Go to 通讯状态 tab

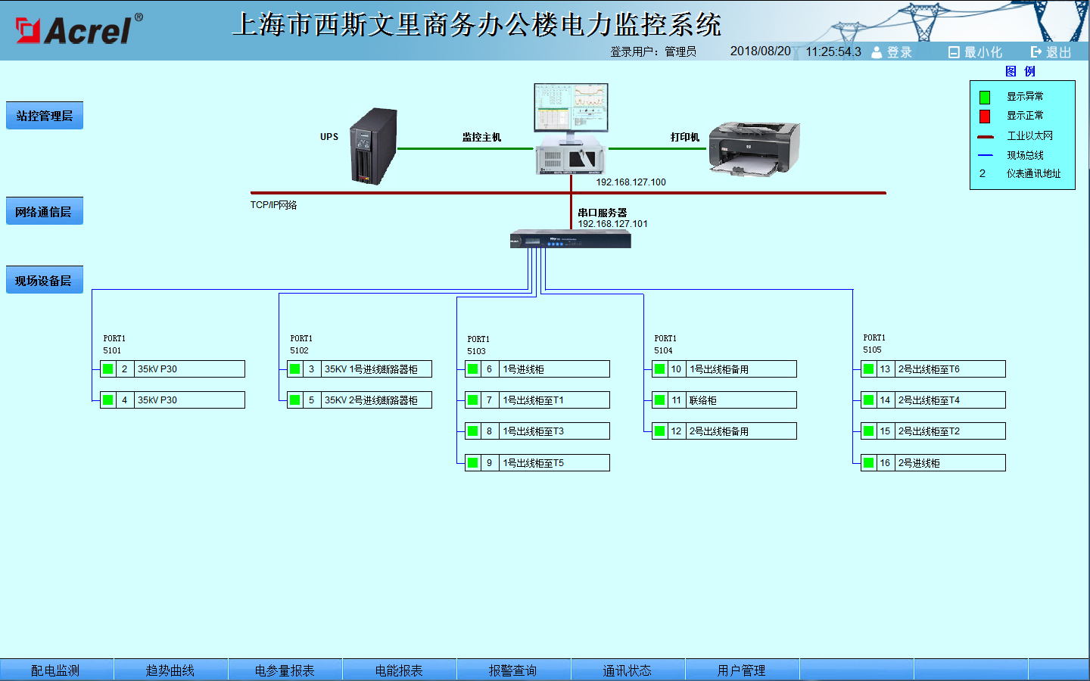[628, 670]
